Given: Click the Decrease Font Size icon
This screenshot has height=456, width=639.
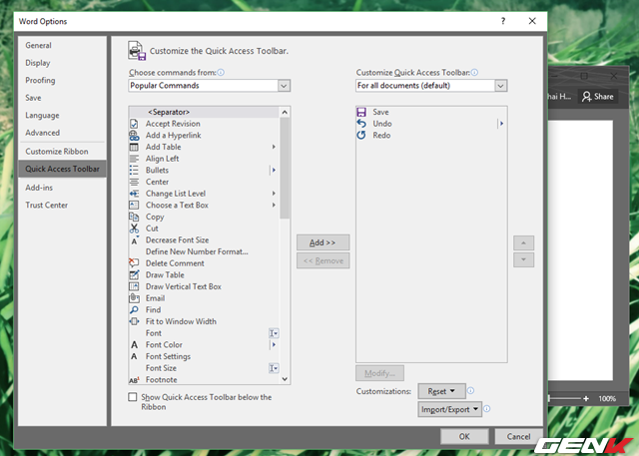Looking at the screenshot, I should coord(135,240).
